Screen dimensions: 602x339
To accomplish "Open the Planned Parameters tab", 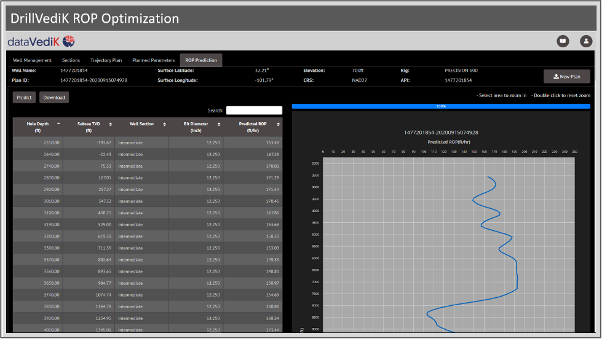I will pos(153,60).
